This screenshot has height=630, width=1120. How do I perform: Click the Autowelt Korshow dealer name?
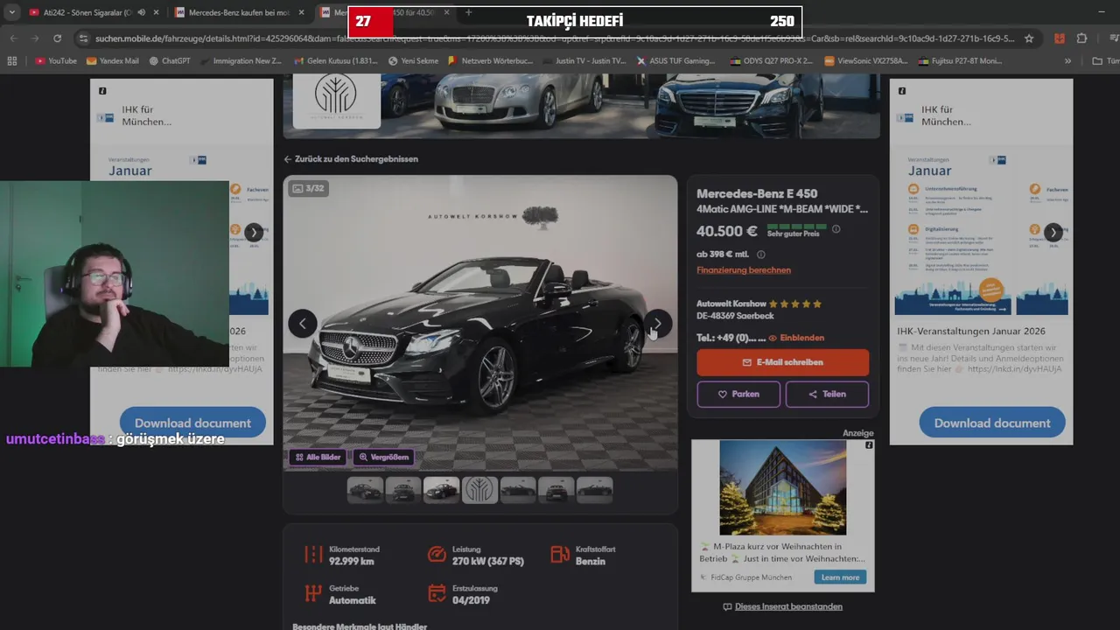(x=731, y=304)
